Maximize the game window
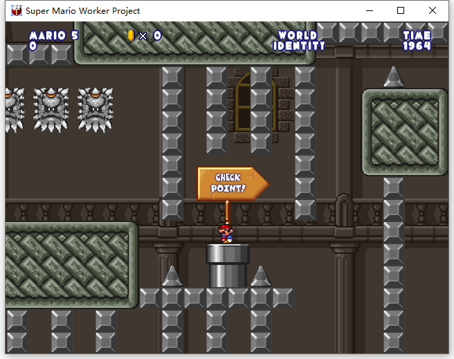Viewport: 454px width, 359px height. coord(401,10)
